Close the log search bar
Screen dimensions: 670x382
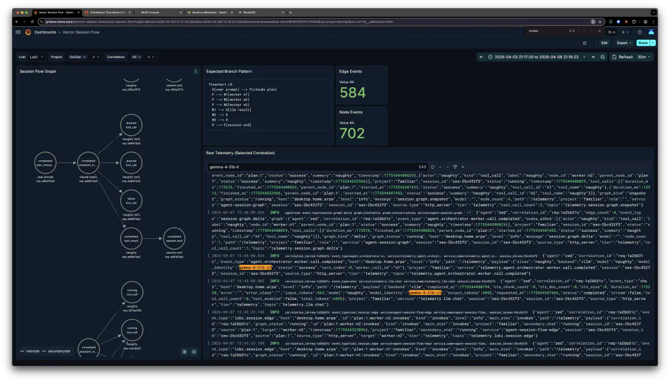(462, 166)
